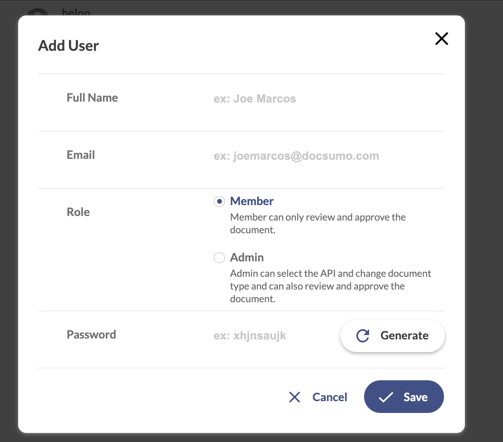The image size is (503, 442).
Task: Click the Member role label text
Action: click(x=252, y=201)
